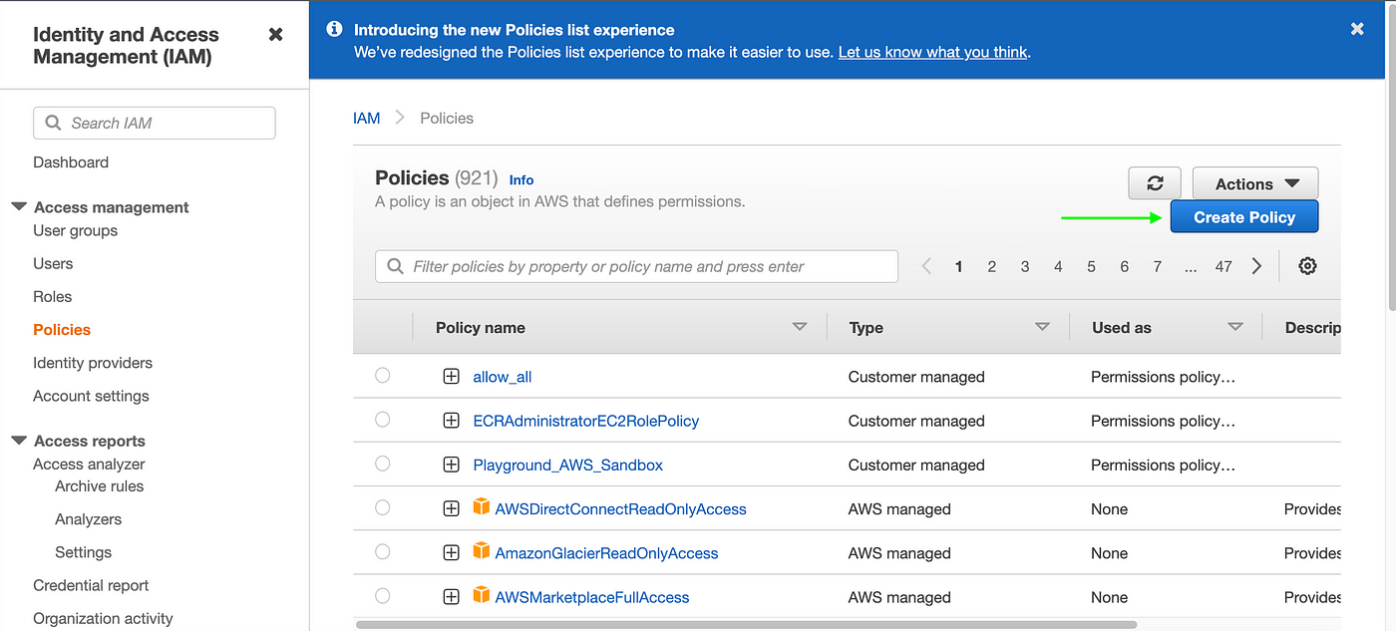Screen dimensions: 1396x631
Task: Sort by the Policy name column arrow
Action: pos(800,327)
